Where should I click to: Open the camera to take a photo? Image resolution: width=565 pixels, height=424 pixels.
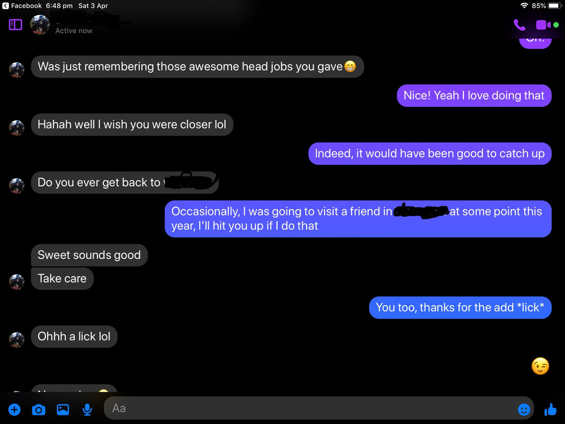click(39, 410)
